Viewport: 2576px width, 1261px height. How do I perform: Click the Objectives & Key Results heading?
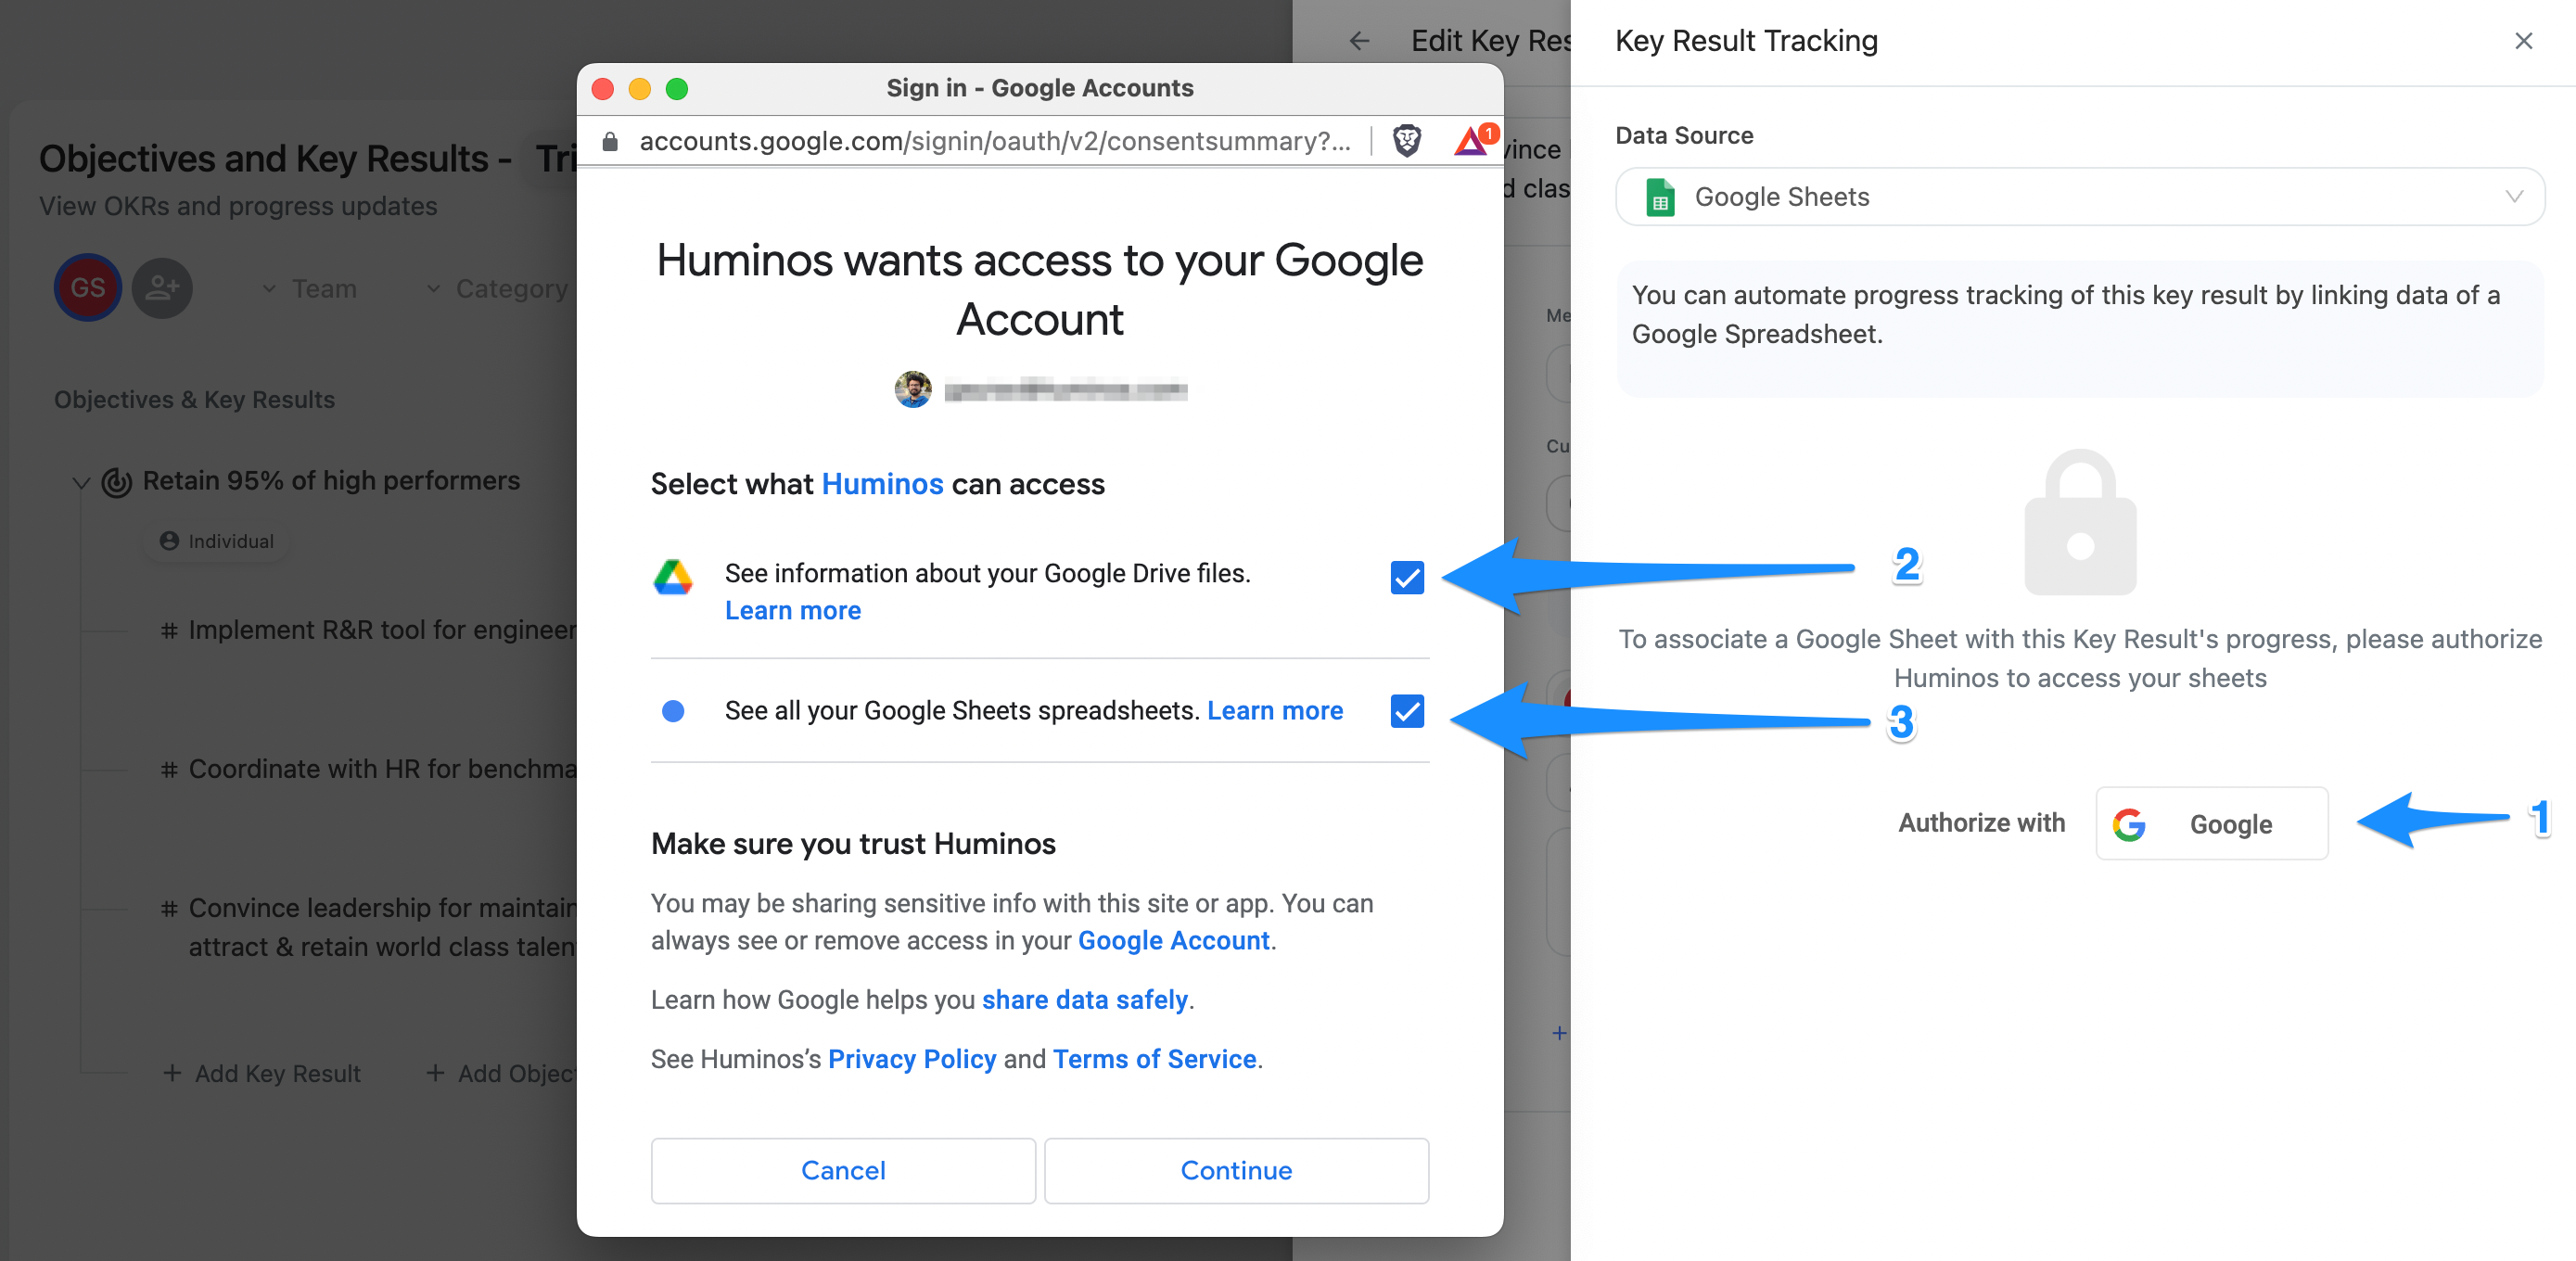[x=194, y=400]
